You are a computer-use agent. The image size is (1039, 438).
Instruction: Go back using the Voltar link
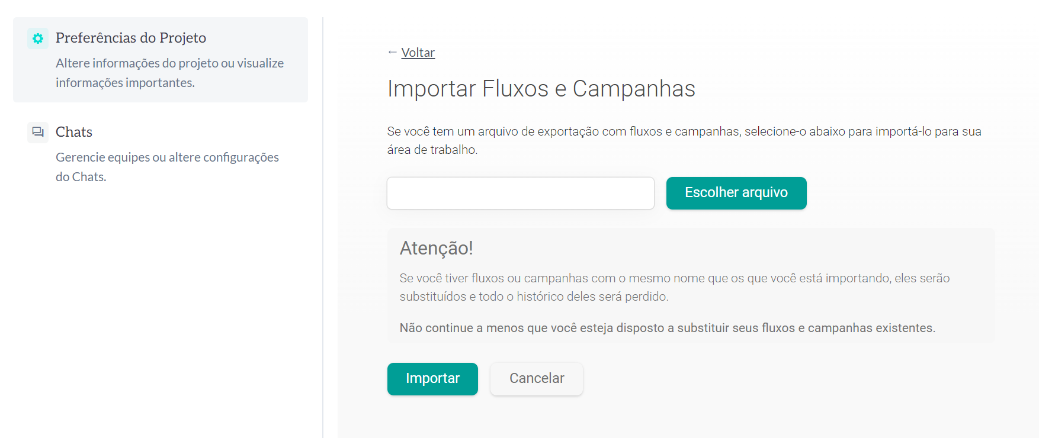click(x=418, y=53)
